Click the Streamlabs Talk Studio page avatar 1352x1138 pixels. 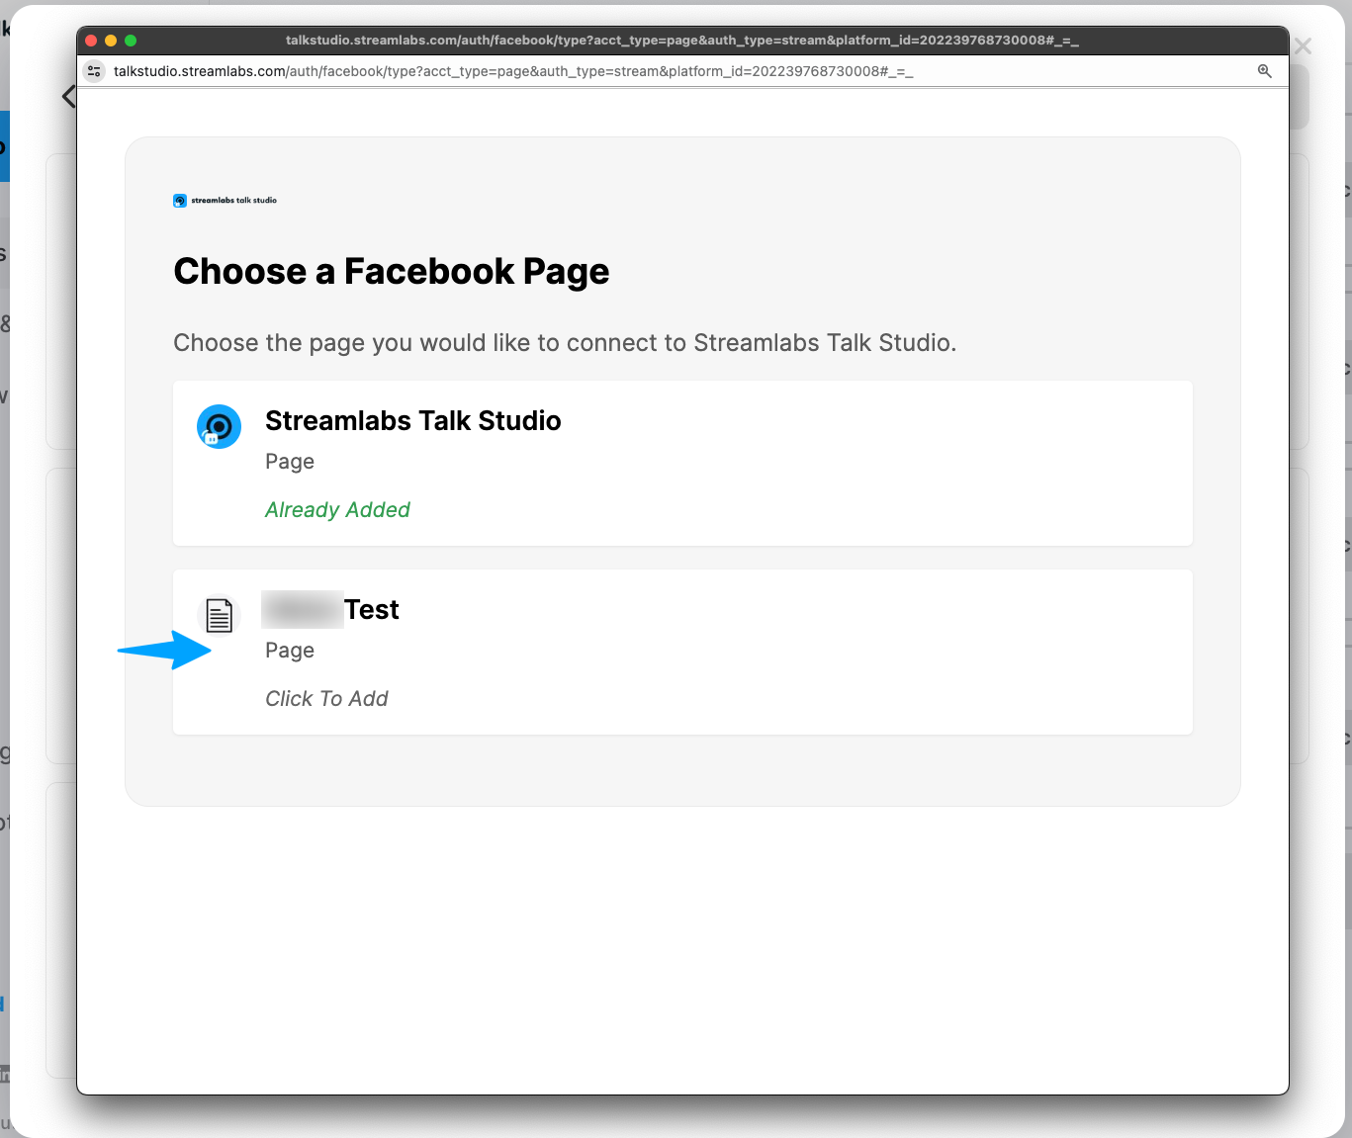tap(219, 427)
